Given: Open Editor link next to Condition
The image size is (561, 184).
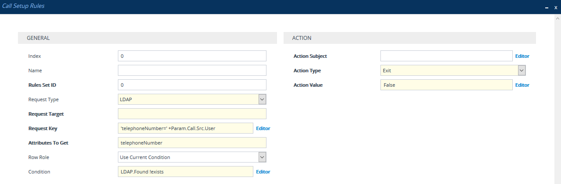Looking at the screenshot, I should click(263, 172).
